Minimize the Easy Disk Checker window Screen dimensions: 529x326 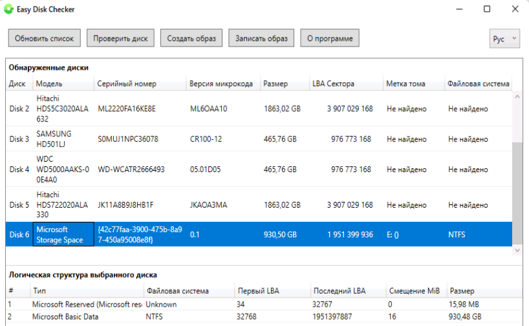point(459,9)
